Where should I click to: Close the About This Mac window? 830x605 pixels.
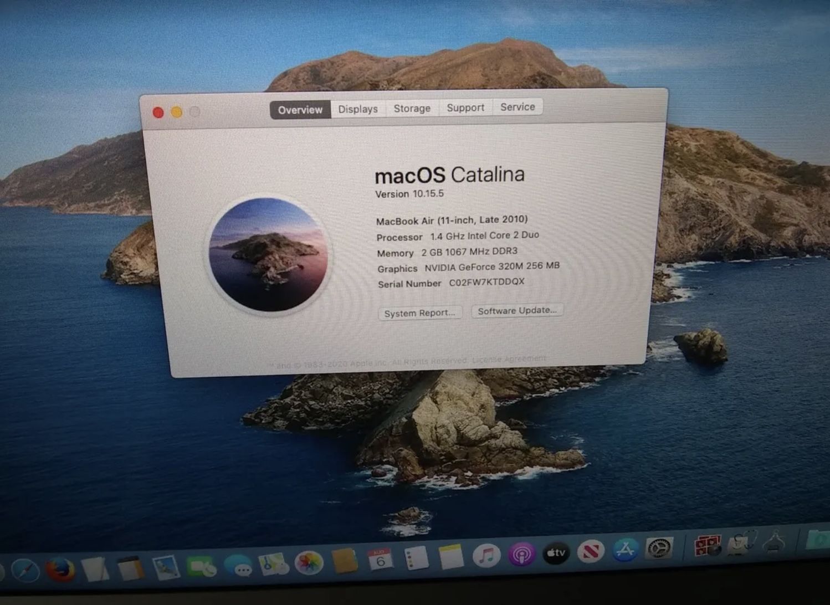pyautogui.click(x=158, y=112)
